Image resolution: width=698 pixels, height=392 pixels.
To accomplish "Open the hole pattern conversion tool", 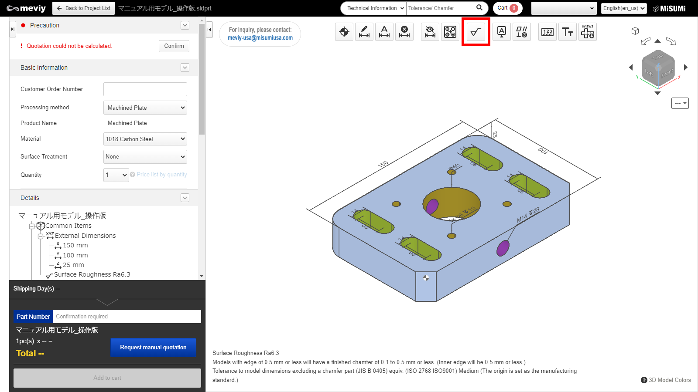I will coord(450,32).
